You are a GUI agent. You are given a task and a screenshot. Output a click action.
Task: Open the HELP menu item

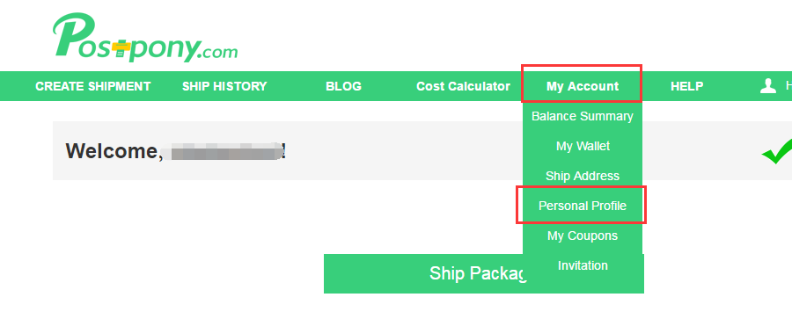click(687, 86)
